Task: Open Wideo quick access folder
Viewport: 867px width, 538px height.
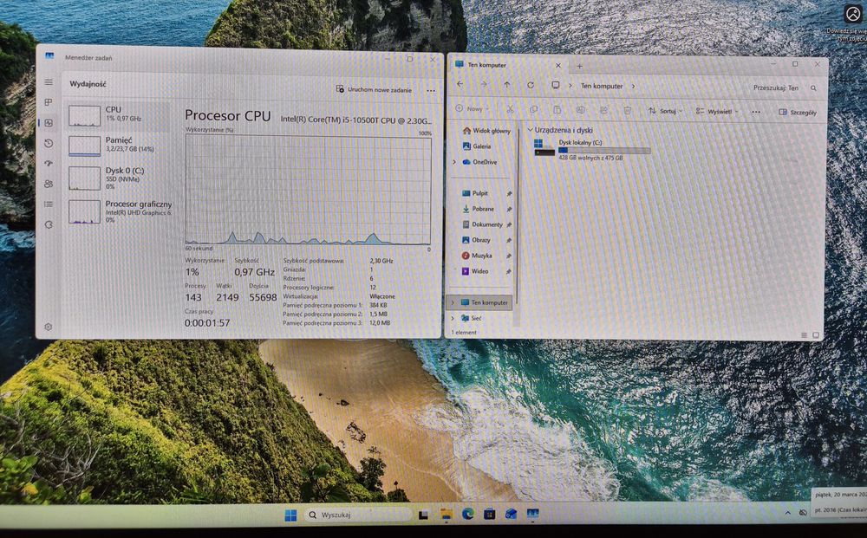Action: pos(475,271)
